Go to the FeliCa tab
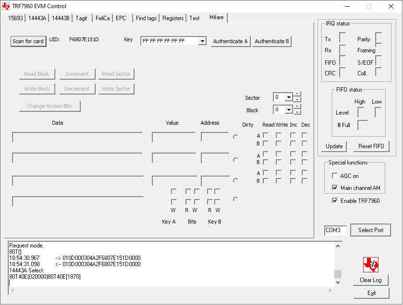The width and height of the screenshot is (403, 305). point(102,18)
